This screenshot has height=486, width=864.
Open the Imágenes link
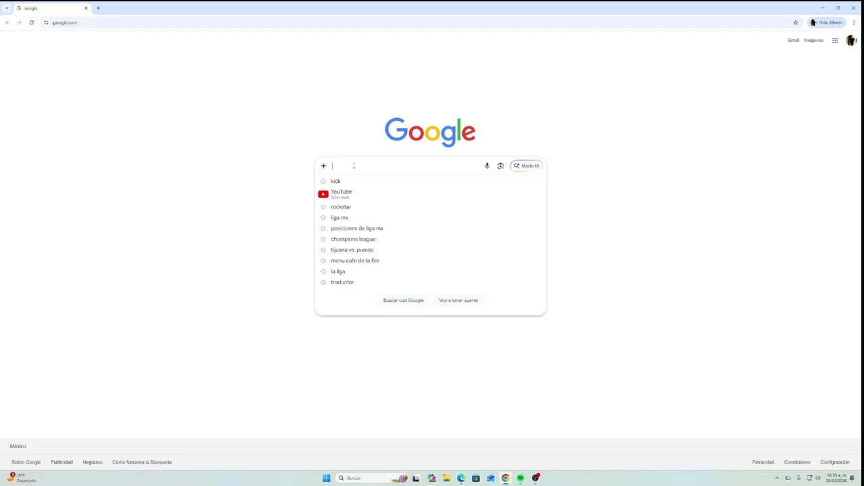813,40
